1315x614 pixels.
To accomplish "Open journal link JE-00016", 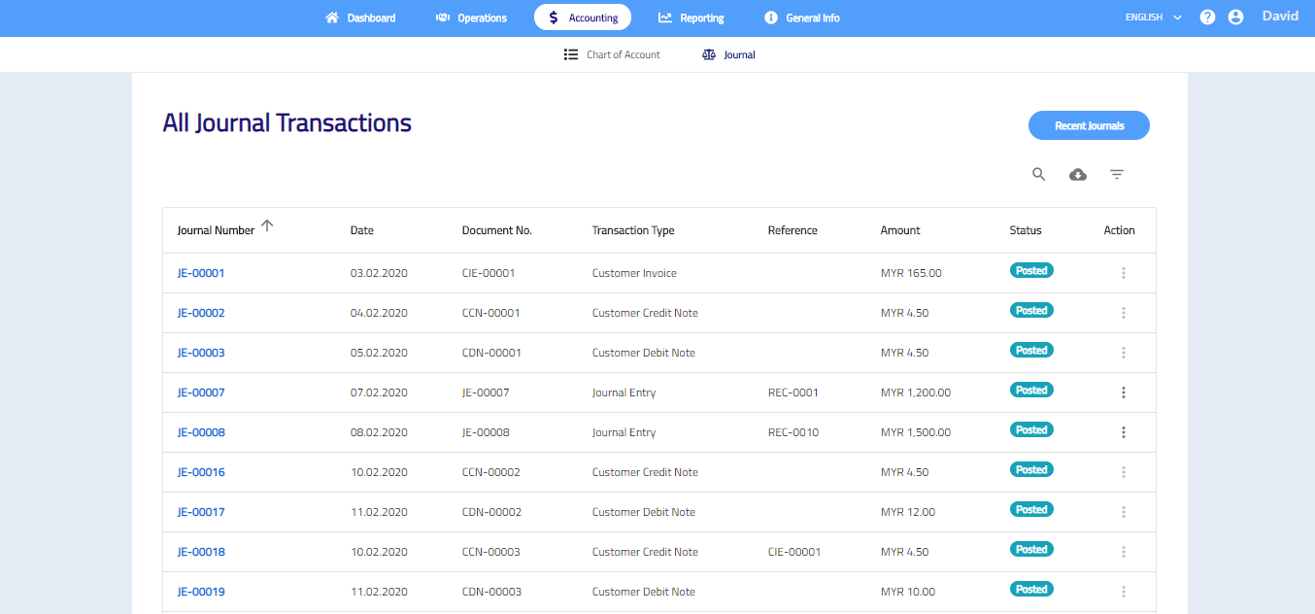I will click(201, 472).
